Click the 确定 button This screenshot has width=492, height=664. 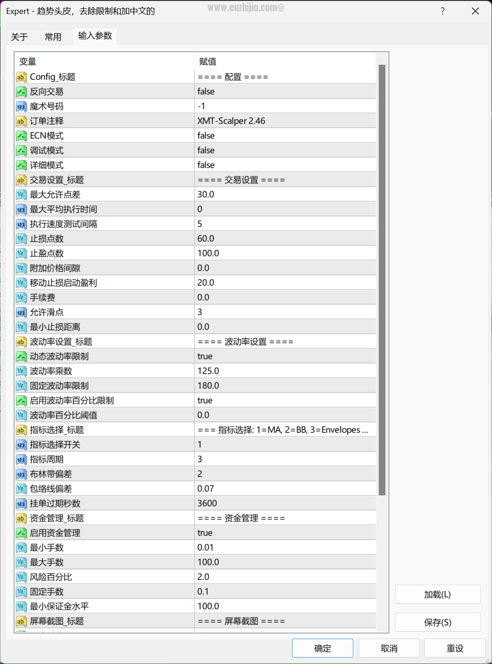(323, 648)
